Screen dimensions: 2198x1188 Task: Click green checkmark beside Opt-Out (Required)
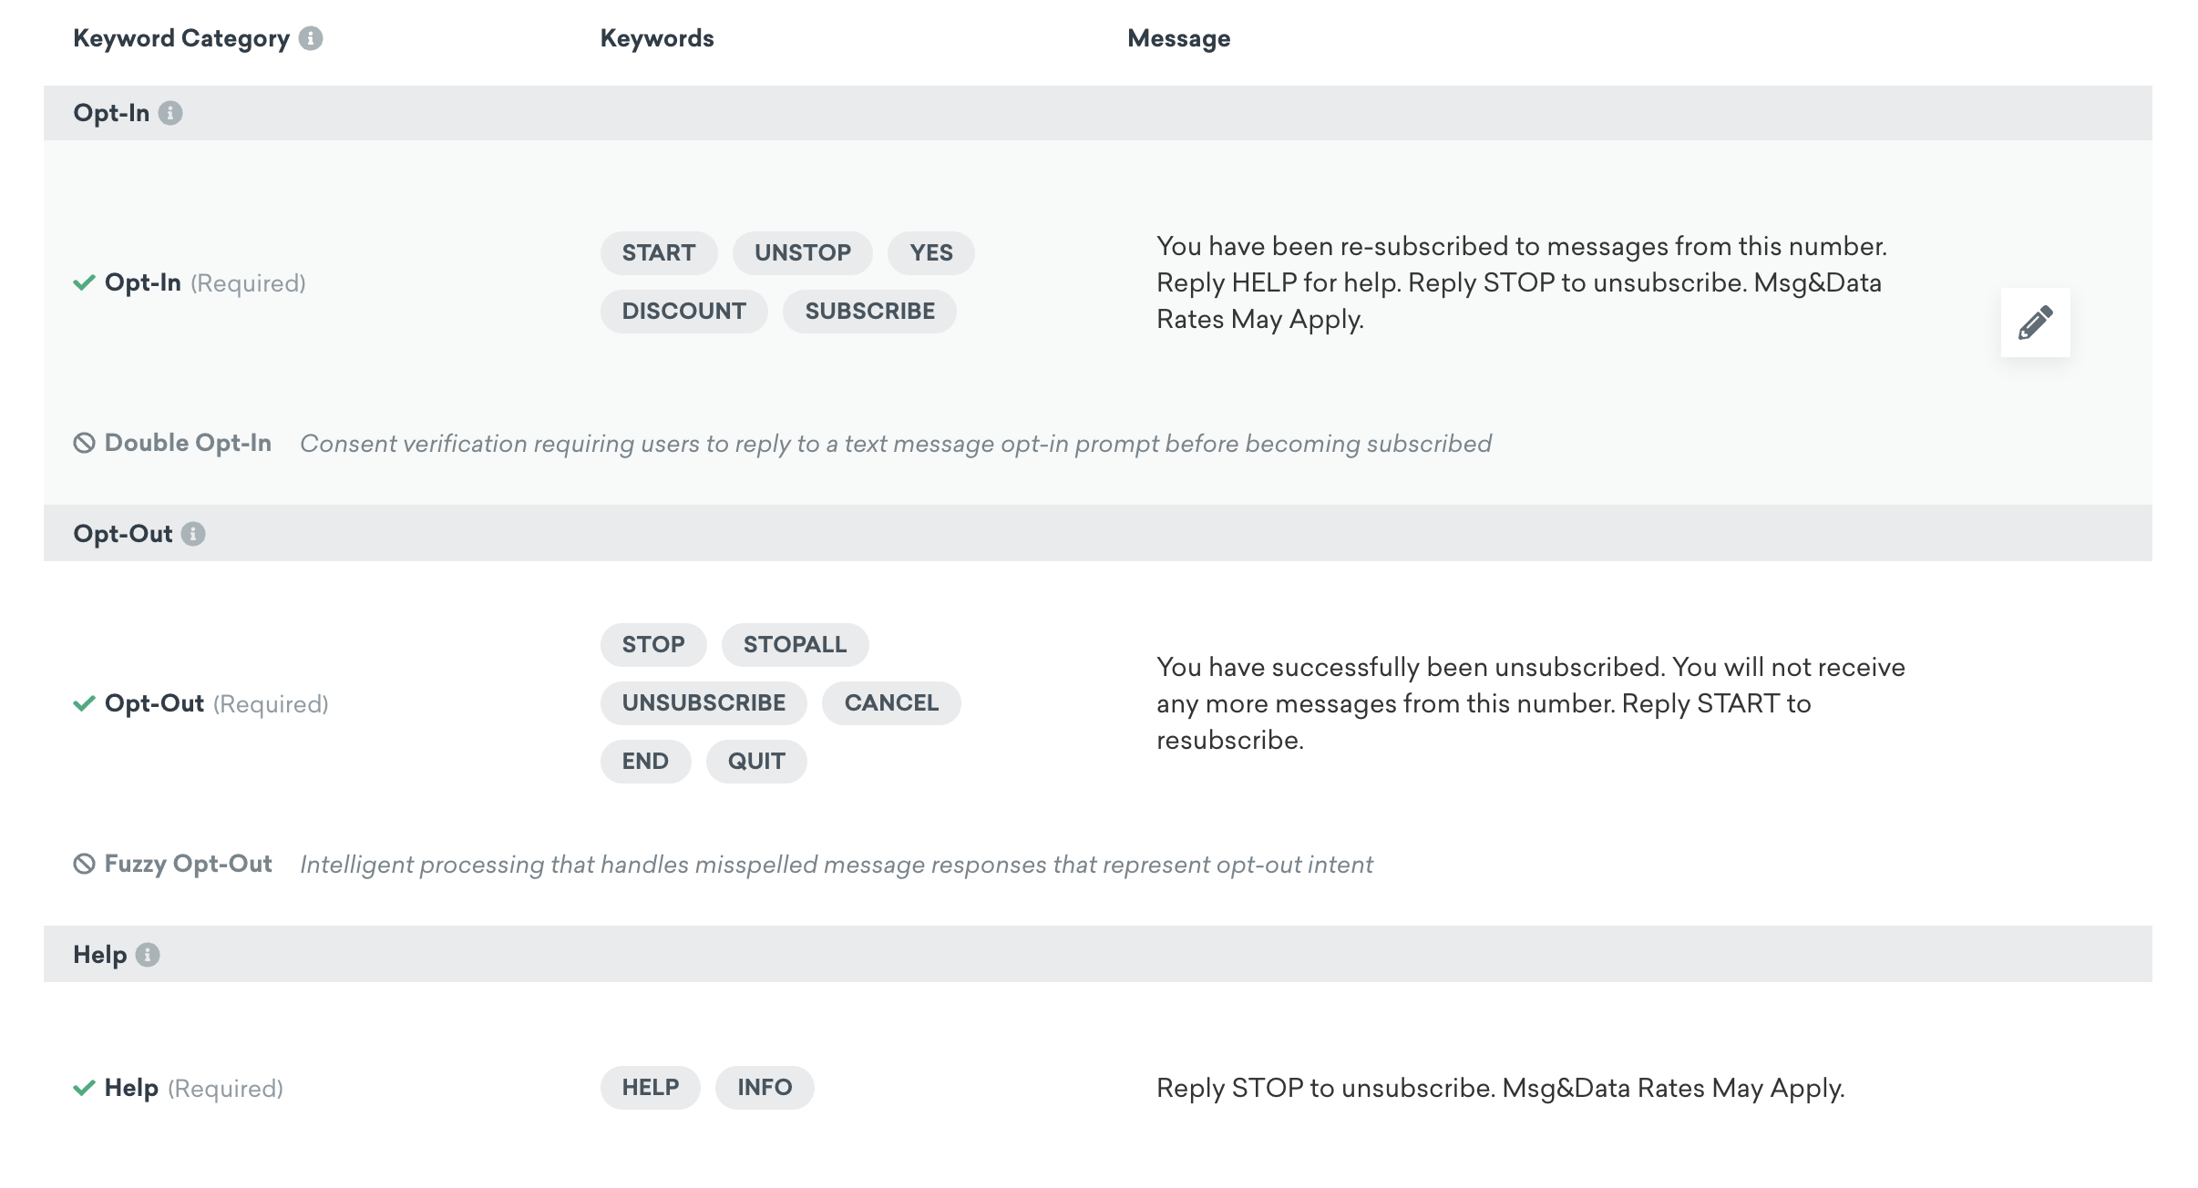[84, 703]
